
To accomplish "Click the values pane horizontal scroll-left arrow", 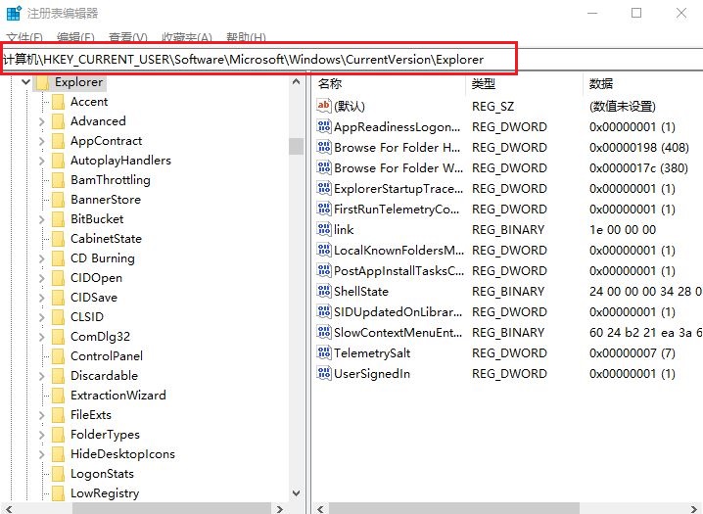I will pyautogui.click(x=320, y=509).
